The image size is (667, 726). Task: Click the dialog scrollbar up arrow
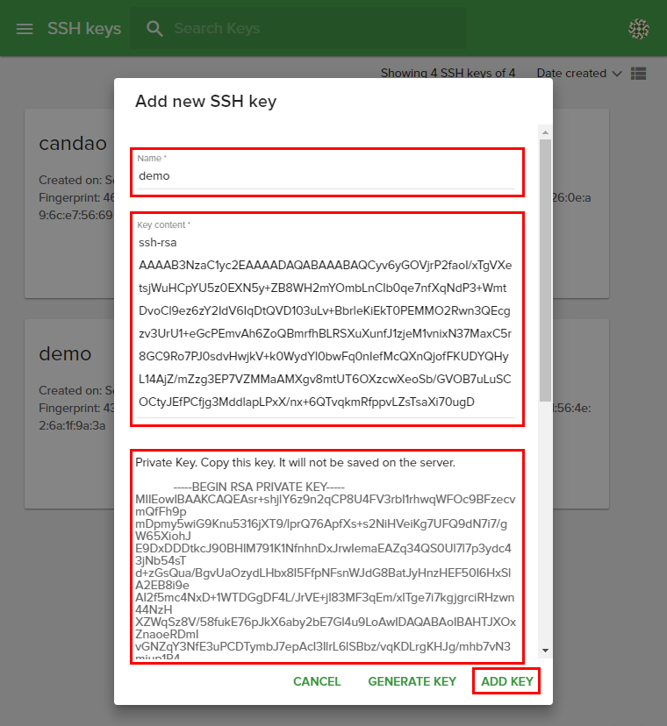pyautogui.click(x=545, y=132)
